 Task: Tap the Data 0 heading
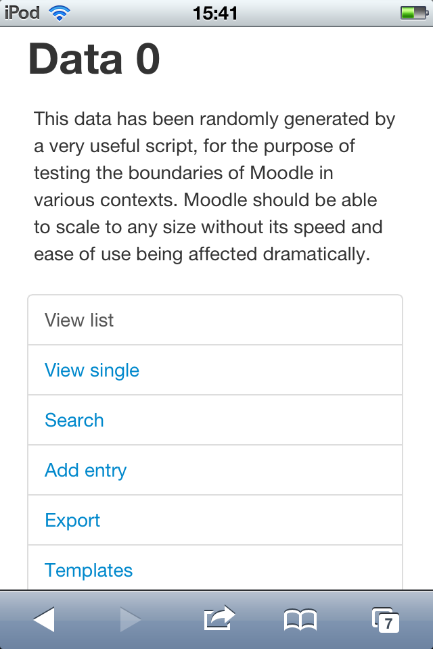click(x=94, y=59)
